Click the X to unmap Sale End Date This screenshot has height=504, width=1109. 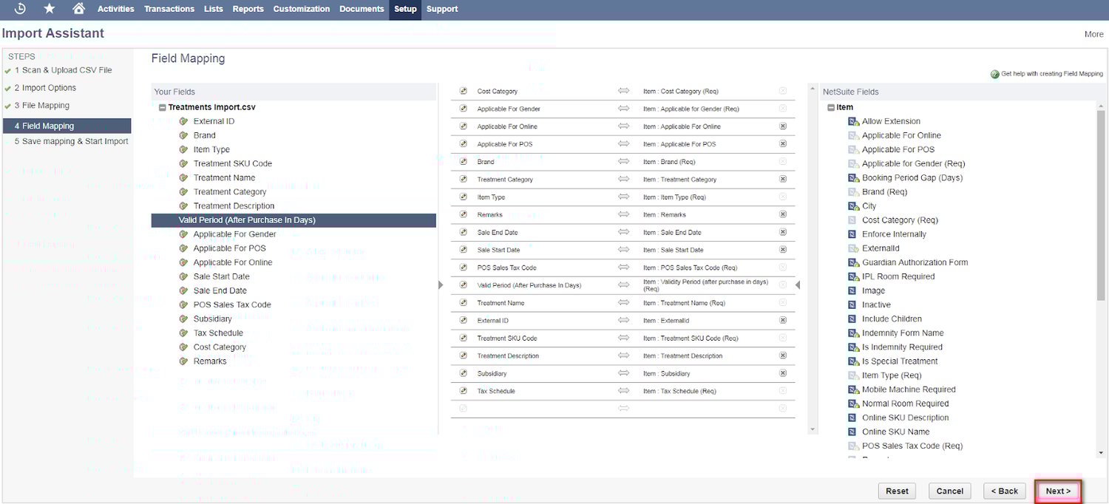click(x=783, y=232)
